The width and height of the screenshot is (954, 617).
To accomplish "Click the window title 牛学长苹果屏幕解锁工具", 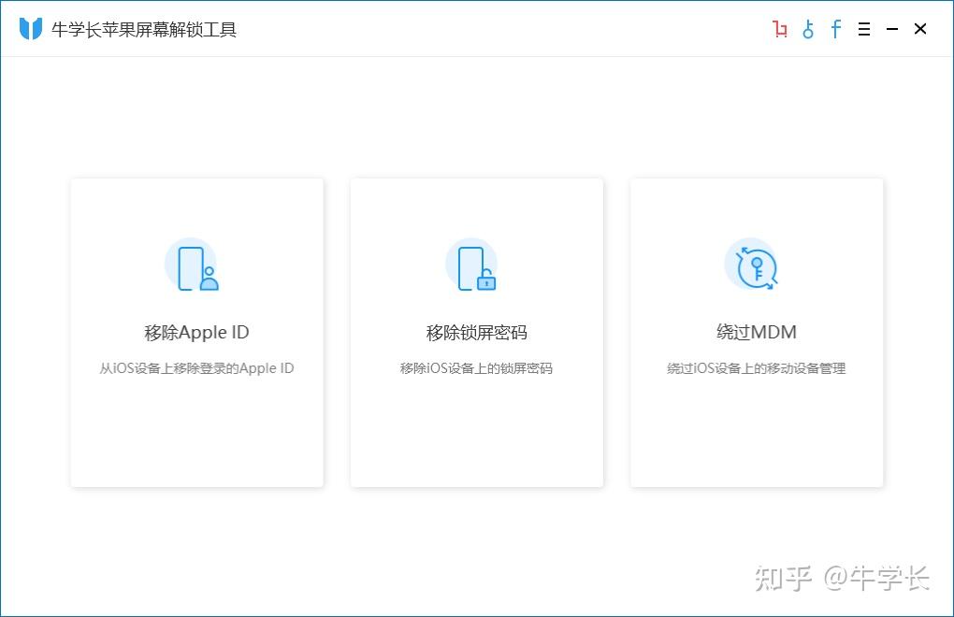I will coord(144,30).
